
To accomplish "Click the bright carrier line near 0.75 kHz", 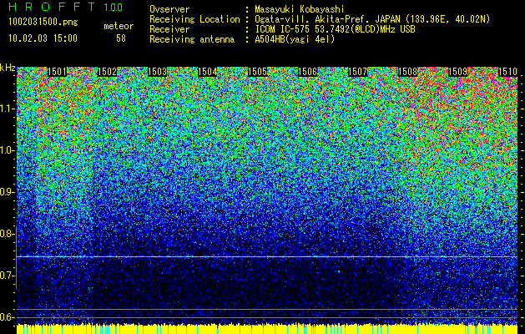I will [x=267, y=257].
